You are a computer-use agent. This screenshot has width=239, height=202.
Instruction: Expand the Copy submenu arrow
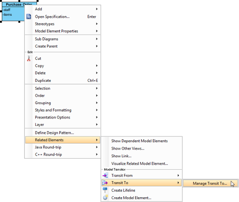tap(97, 66)
